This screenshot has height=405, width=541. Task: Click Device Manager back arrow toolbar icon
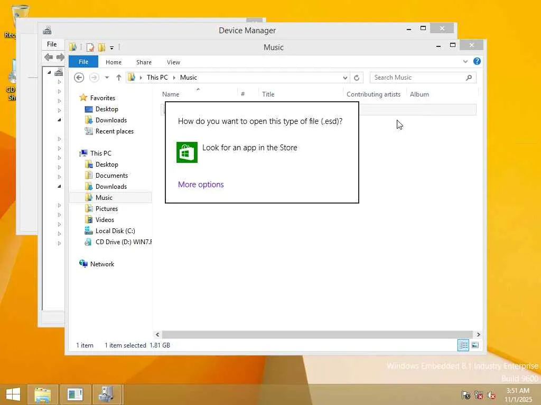pyautogui.click(x=49, y=57)
